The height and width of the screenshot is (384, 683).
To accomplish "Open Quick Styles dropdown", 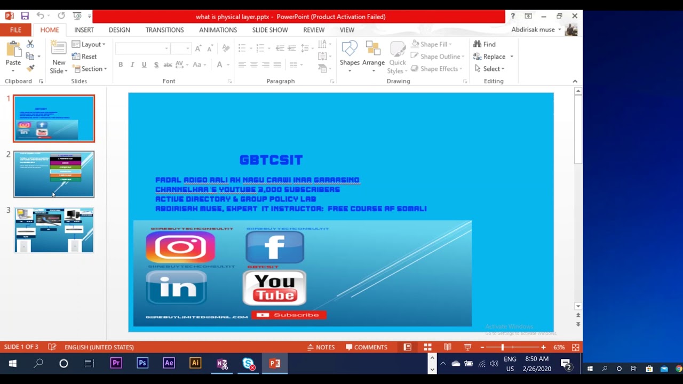I will (x=398, y=57).
